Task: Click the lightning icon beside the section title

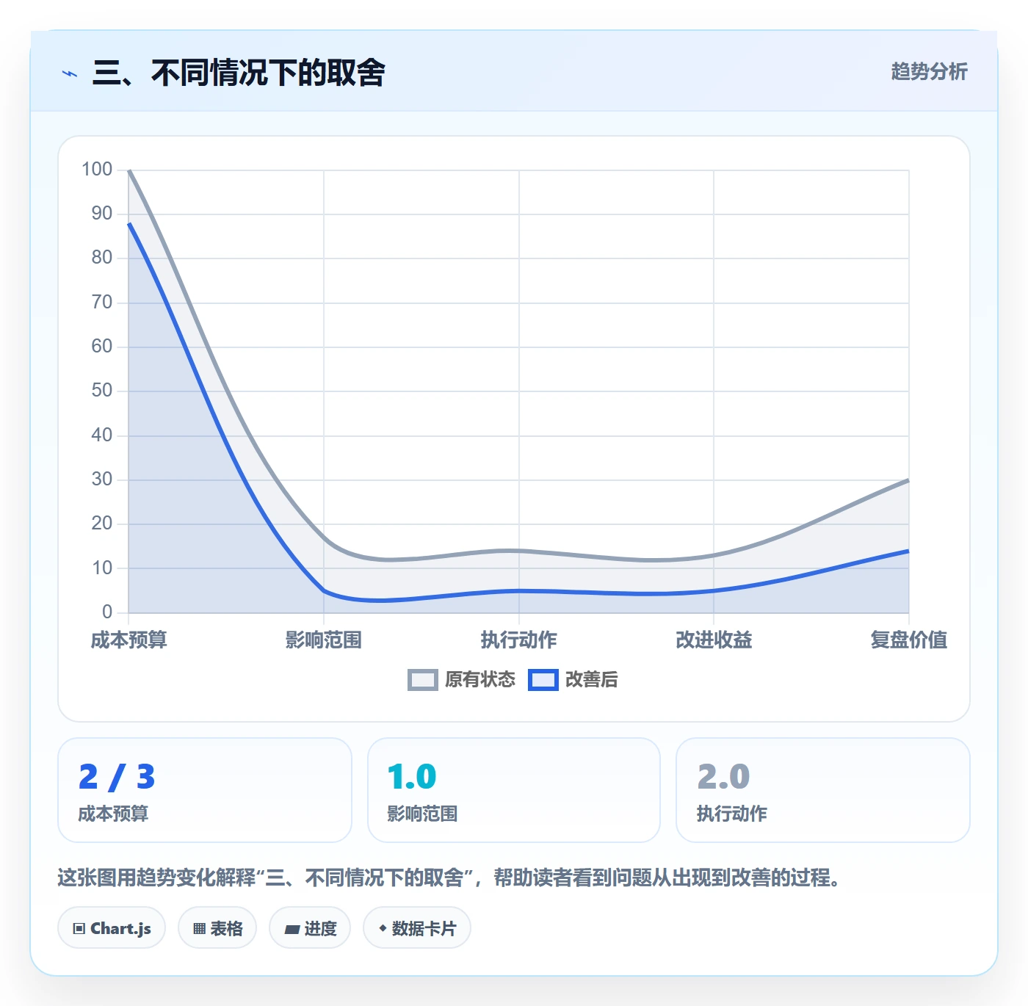Action: [x=70, y=73]
